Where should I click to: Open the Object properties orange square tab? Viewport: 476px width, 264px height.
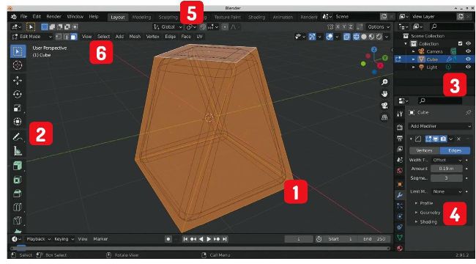(x=400, y=184)
